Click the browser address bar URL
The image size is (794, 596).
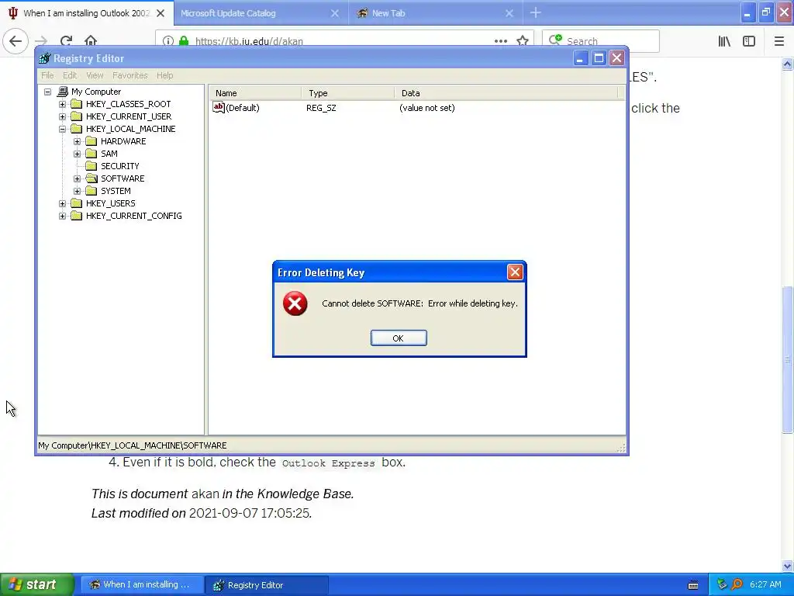[249, 42]
